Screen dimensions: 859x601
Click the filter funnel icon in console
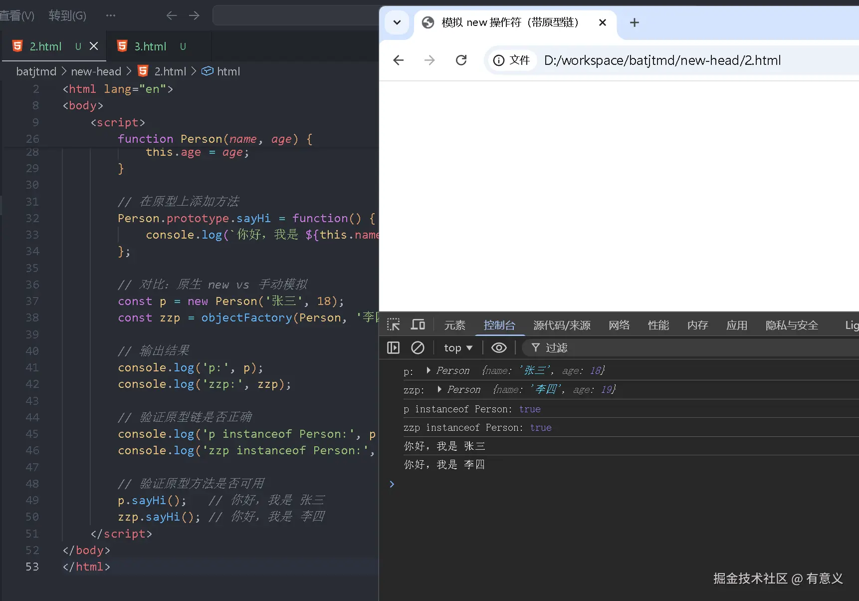[x=535, y=347]
